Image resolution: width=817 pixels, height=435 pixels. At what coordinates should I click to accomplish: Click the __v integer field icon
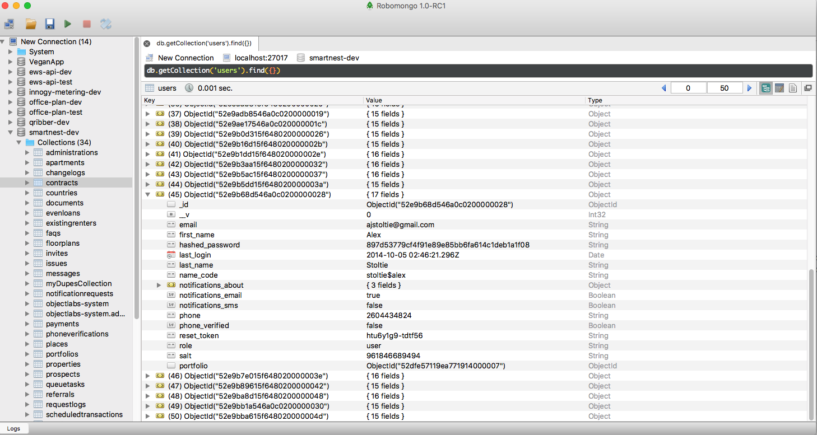(171, 214)
